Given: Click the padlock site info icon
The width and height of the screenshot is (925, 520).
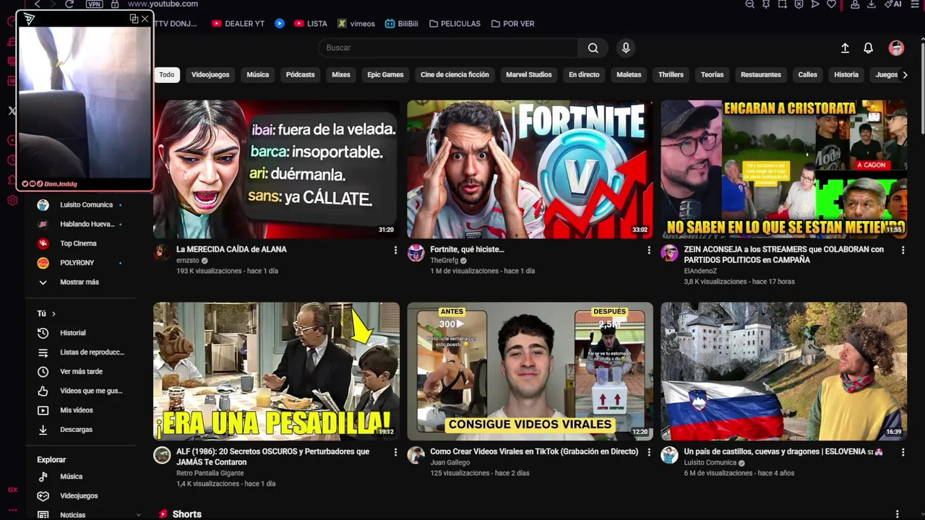Looking at the screenshot, I should pos(114,4).
